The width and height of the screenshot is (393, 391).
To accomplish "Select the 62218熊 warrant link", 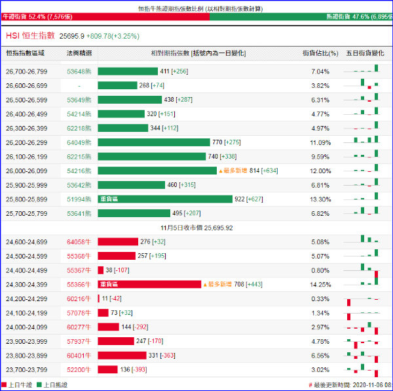I will tap(79, 128).
